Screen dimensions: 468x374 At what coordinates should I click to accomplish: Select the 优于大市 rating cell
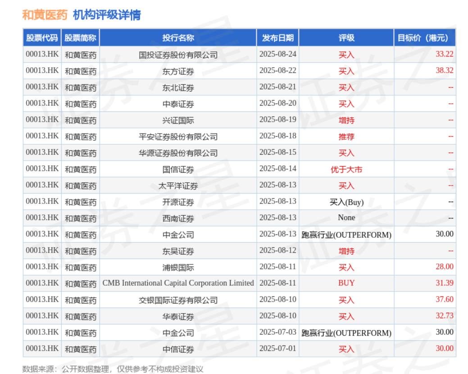coord(346,169)
